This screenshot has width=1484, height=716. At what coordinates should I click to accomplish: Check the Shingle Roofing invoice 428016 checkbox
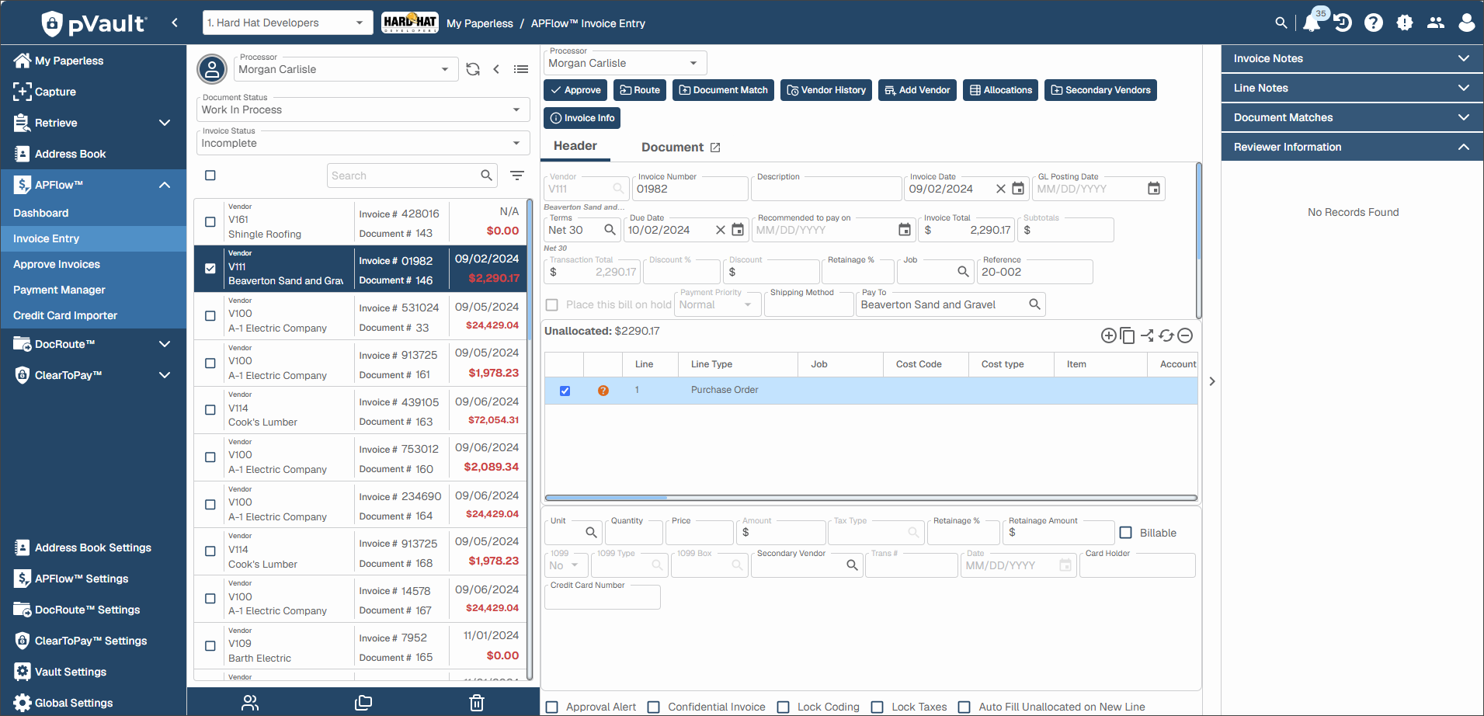(x=210, y=222)
